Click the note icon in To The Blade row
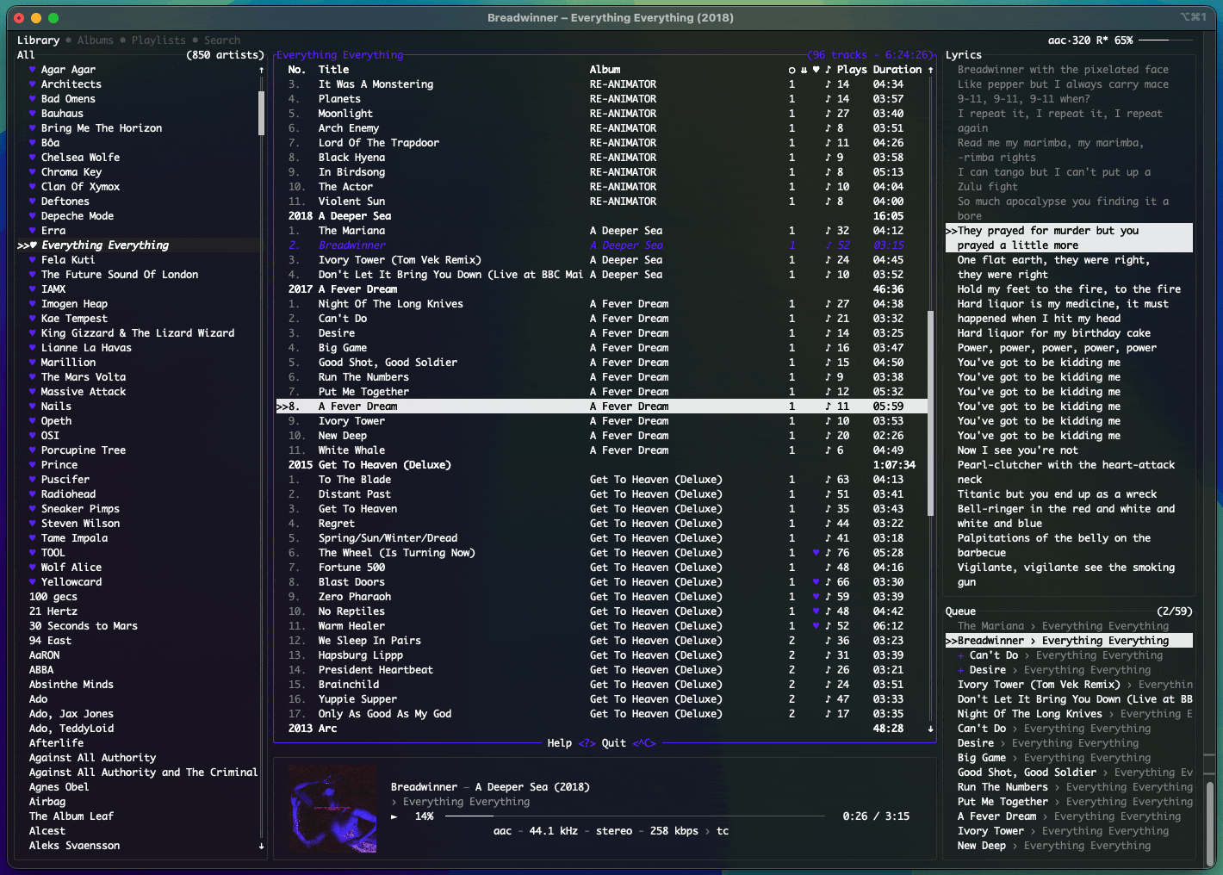1223x875 pixels. (828, 480)
